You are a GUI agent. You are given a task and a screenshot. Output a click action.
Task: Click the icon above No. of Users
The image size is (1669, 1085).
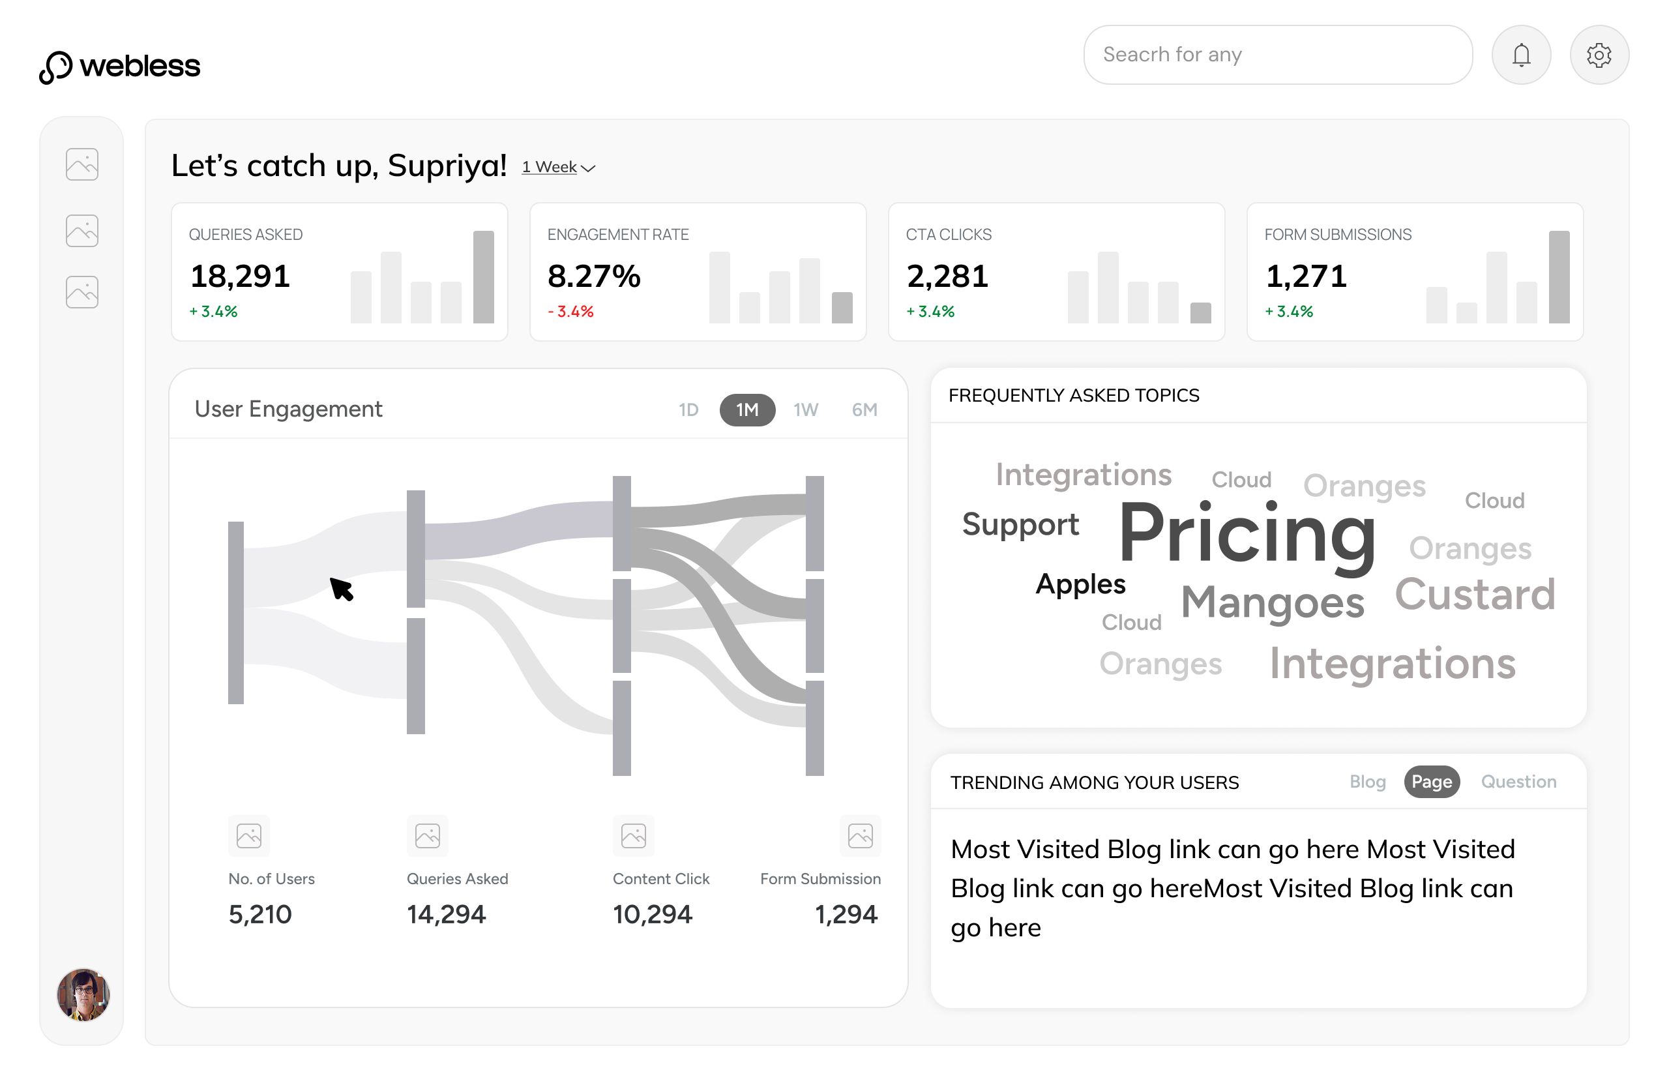click(x=249, y=835)
